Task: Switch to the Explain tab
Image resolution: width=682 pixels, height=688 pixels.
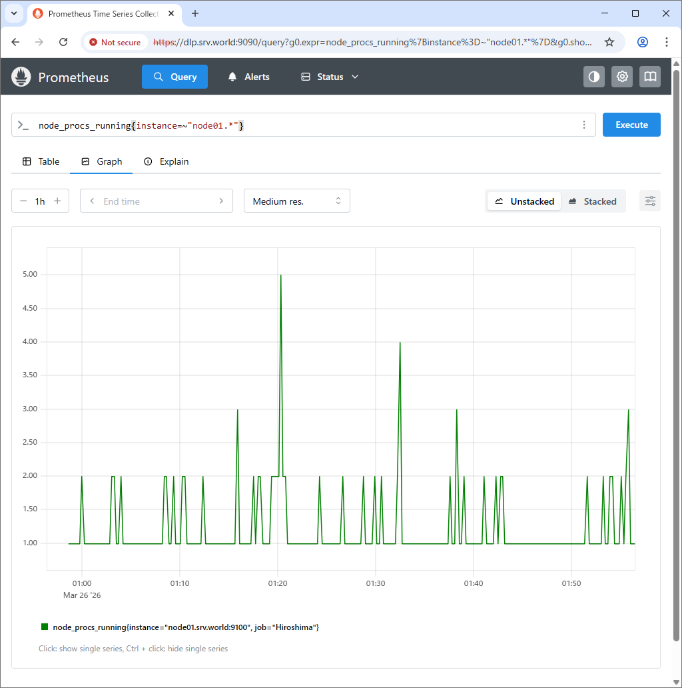Action: [x=167, y=161]
